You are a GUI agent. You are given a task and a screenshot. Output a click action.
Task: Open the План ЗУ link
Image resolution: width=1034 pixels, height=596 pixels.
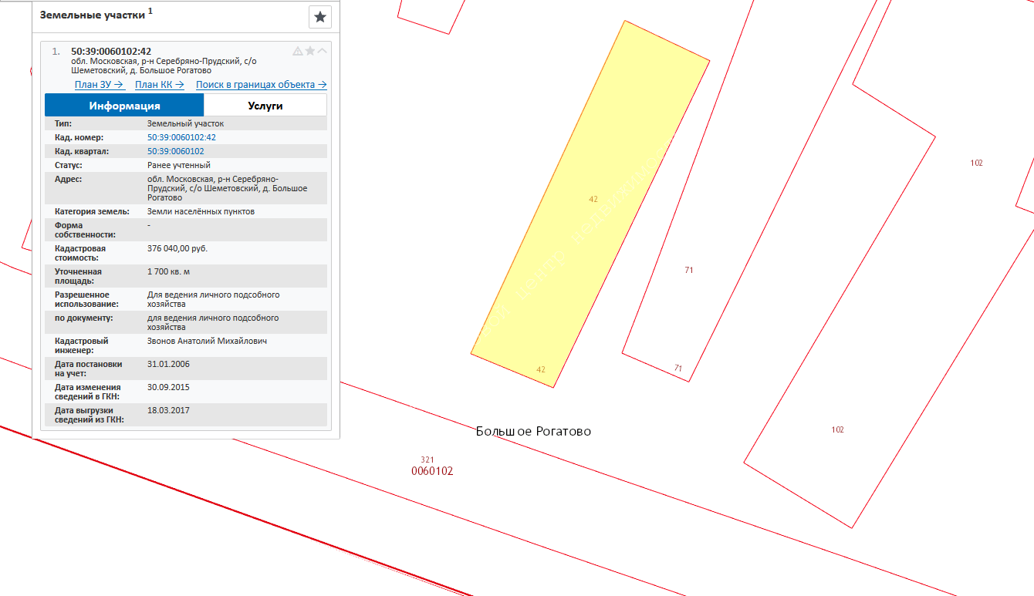click(100, 85)
